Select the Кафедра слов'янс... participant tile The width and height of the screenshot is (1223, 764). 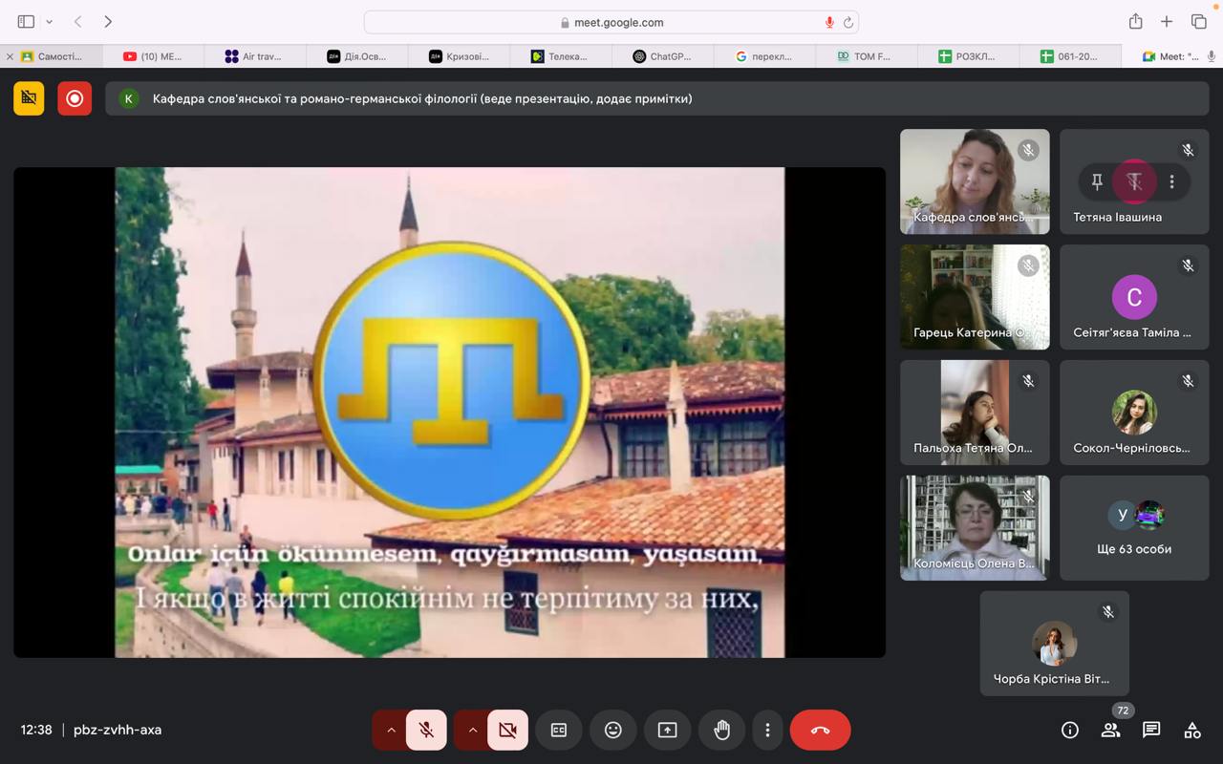(x=975, y=181)
